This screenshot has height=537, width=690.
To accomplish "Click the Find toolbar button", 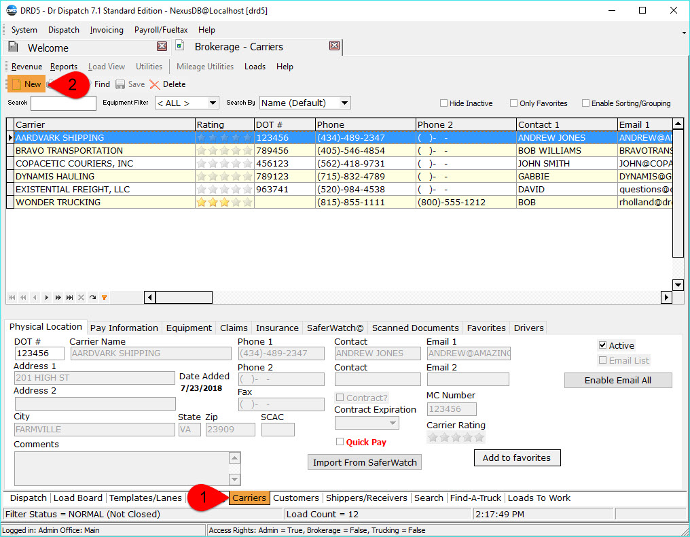I will [x=102, y=84].
